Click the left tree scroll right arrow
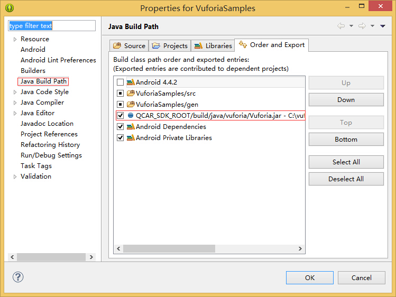The width and height of the screenshot is (396, 297). (91, 257)
